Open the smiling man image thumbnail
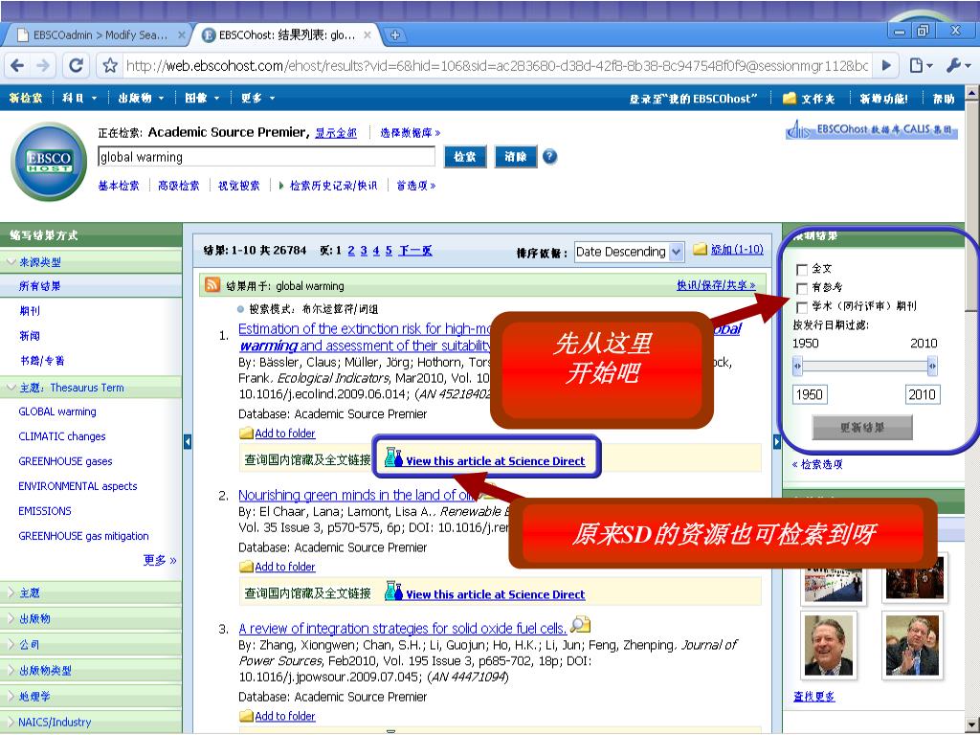Viewport: 980px width, 735px height. [x=829, y=645]
